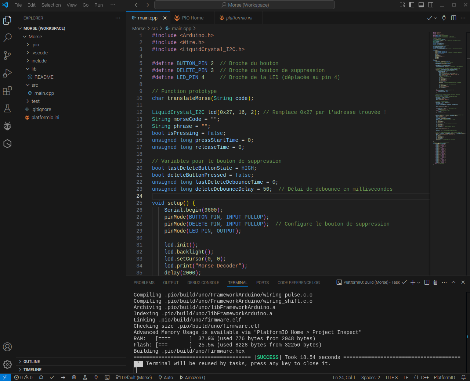Toggle secondary side bar visibility

(x=431, y=5)
